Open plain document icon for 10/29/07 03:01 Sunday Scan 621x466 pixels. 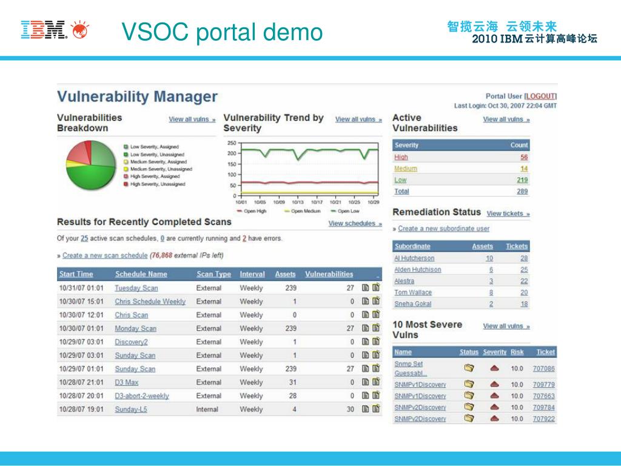coord(365,356)
